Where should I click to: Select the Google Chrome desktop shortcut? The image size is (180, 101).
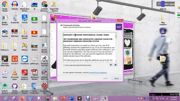pyautogui.click(x=5, y=6)
